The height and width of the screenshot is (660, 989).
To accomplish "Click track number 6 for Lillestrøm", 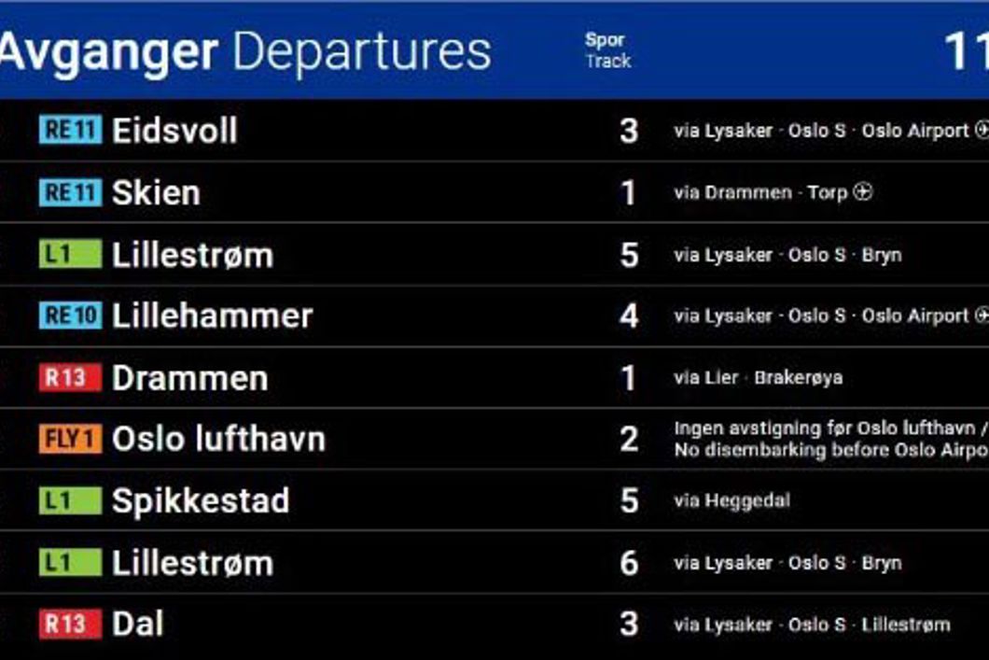I will 629,563.
